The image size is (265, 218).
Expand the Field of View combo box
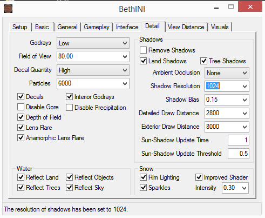pyautogui.click(x=125, y=56)
